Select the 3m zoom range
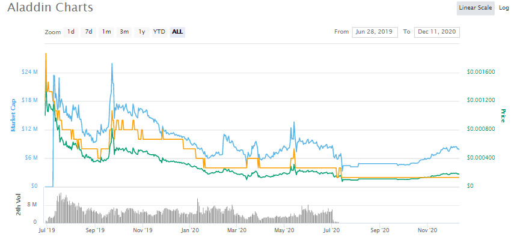 pyautogui.click(x=124, y=32)
